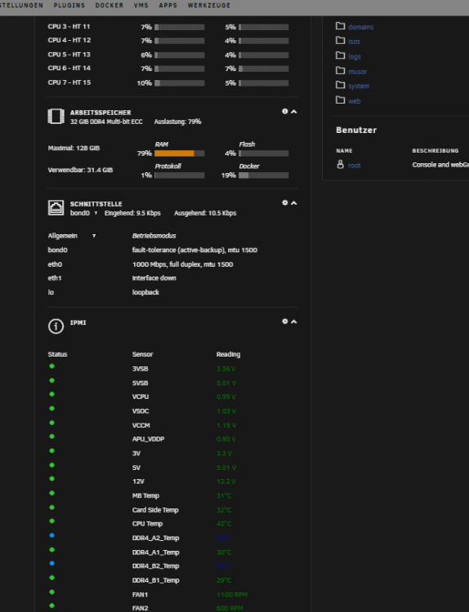Viewport: 469px width, 612px height.
Task: Click the Flash usage bar
Action: click(x=264, y=153)
